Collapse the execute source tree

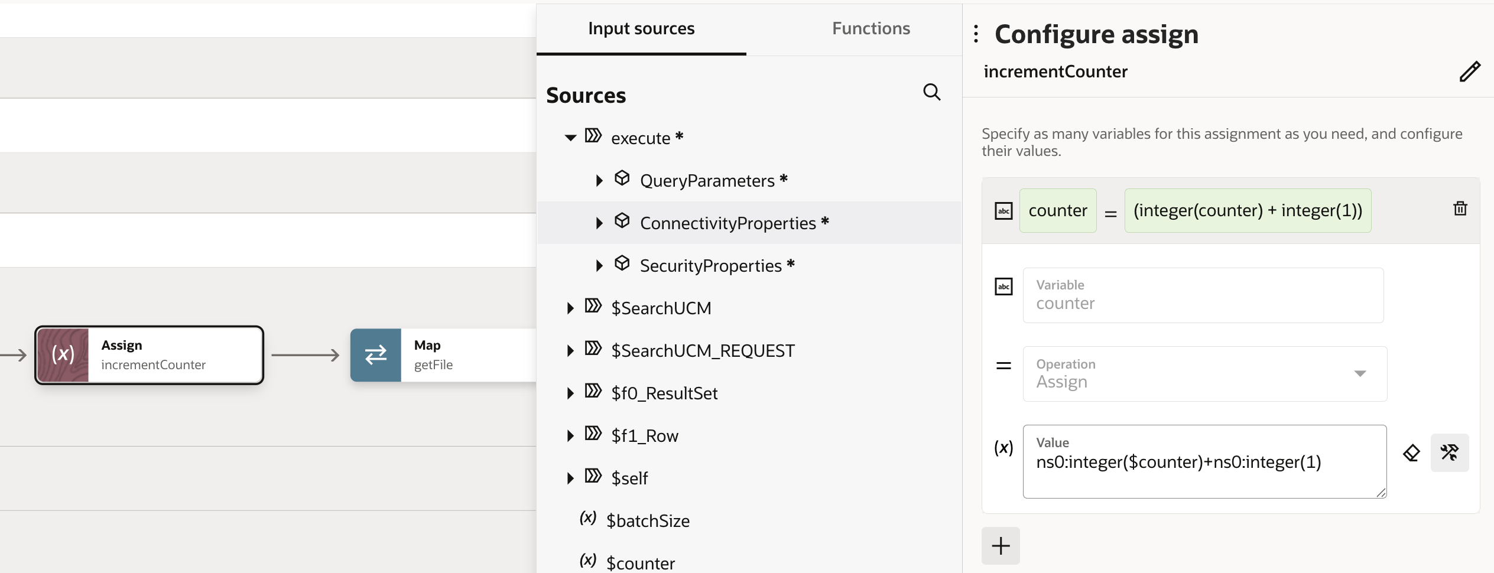[570, 138]
